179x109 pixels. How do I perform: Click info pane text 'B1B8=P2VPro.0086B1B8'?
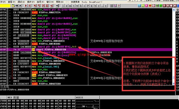coord(15,90)
